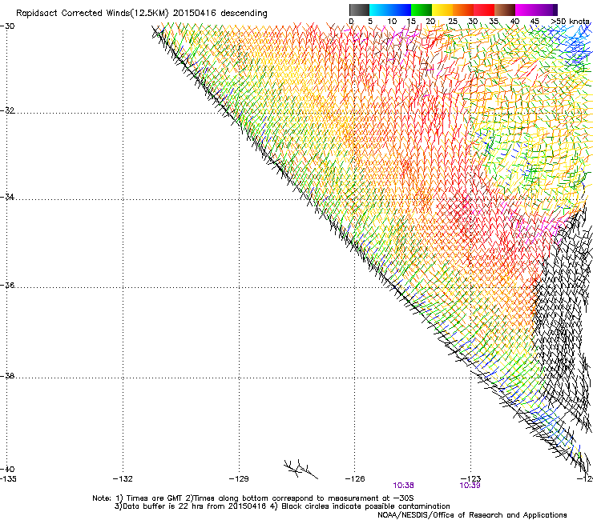Click the green 15–20 knot color bar segment
Image resolution: width=593 pixels, height=520 pixels.
(x=422, y=10)
